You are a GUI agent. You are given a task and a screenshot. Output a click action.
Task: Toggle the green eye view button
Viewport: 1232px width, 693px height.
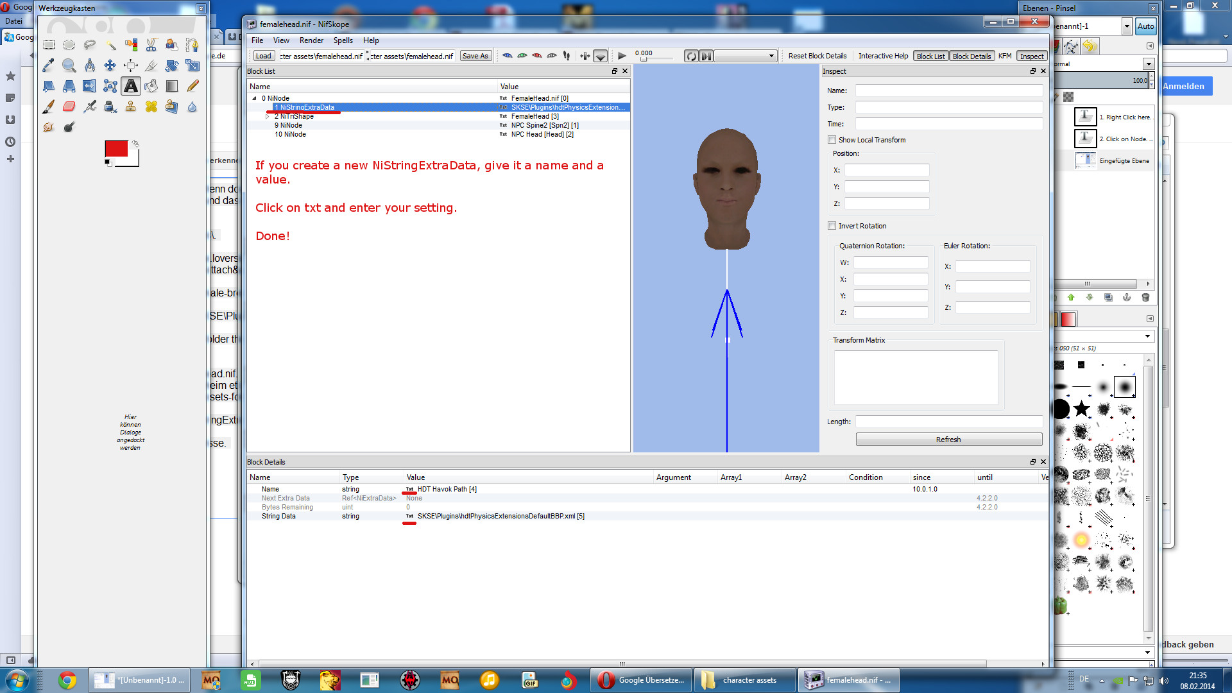point(522,56)
